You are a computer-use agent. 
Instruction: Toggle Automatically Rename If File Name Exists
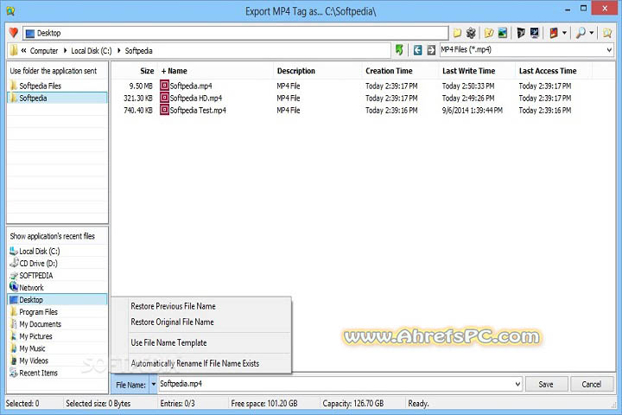(201, 363)
